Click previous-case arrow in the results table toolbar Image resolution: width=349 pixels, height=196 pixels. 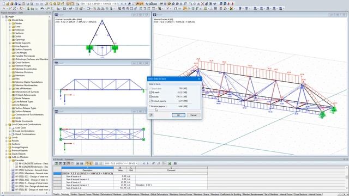(x=144, y=163)
